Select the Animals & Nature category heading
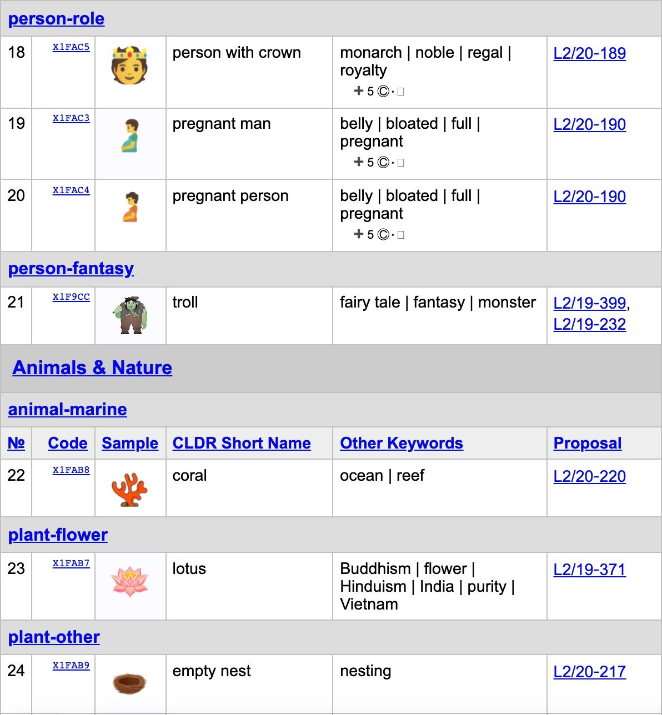Image resolution: width=662 pixels, height=715 pixels. click(x=92, y=367)
